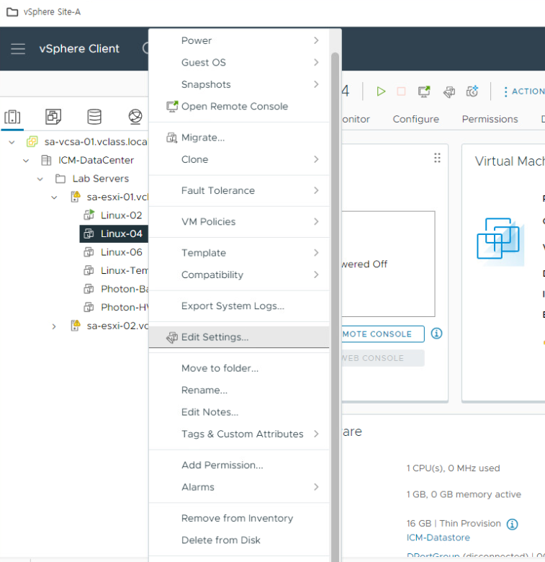Select Add Permission menu entry
This screenshot has width=545, height=562.
pos(239,465)
